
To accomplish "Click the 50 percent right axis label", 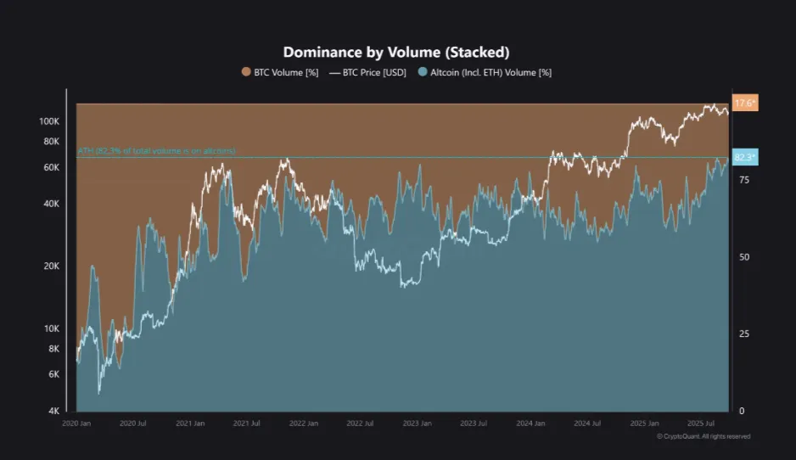I will (x=743, y=257).
